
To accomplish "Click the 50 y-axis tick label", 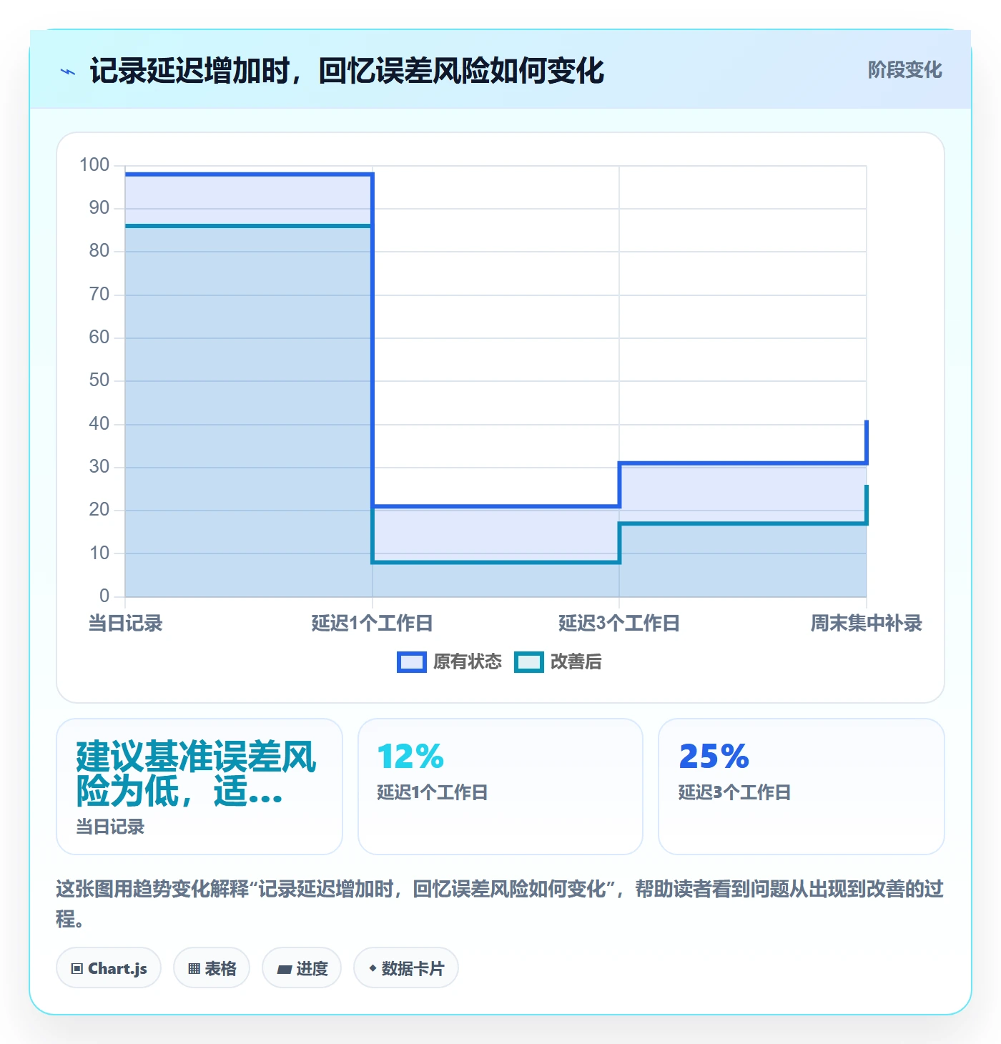I will pyautogui.click(x=99, y=380).
